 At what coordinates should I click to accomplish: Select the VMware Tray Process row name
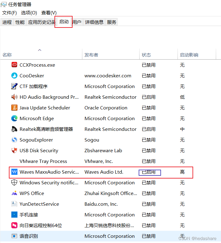pyautogui.click(x=43, y=161)
